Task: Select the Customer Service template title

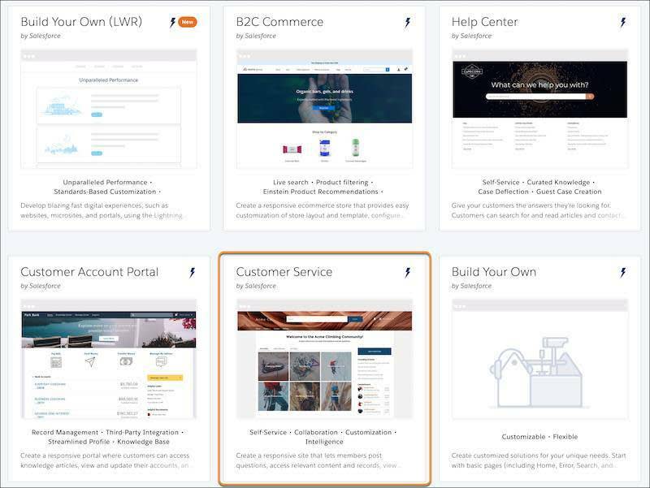Action: (x=284, y=272)
